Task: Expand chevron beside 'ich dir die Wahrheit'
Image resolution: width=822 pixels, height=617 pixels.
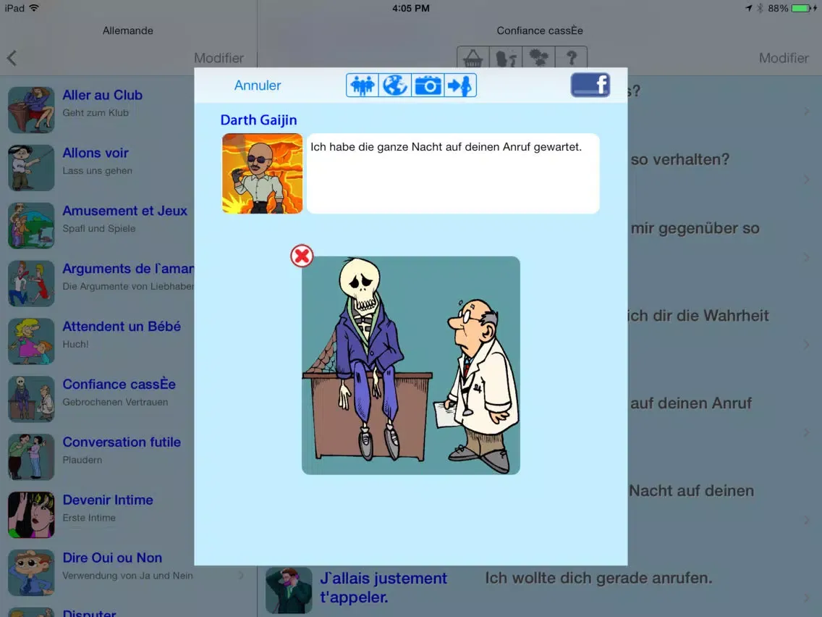Action: [x=806, y=345]
